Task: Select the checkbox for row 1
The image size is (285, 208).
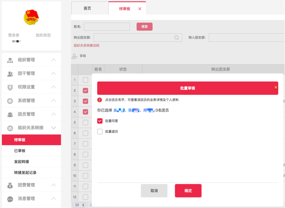Action: (86, 80)
